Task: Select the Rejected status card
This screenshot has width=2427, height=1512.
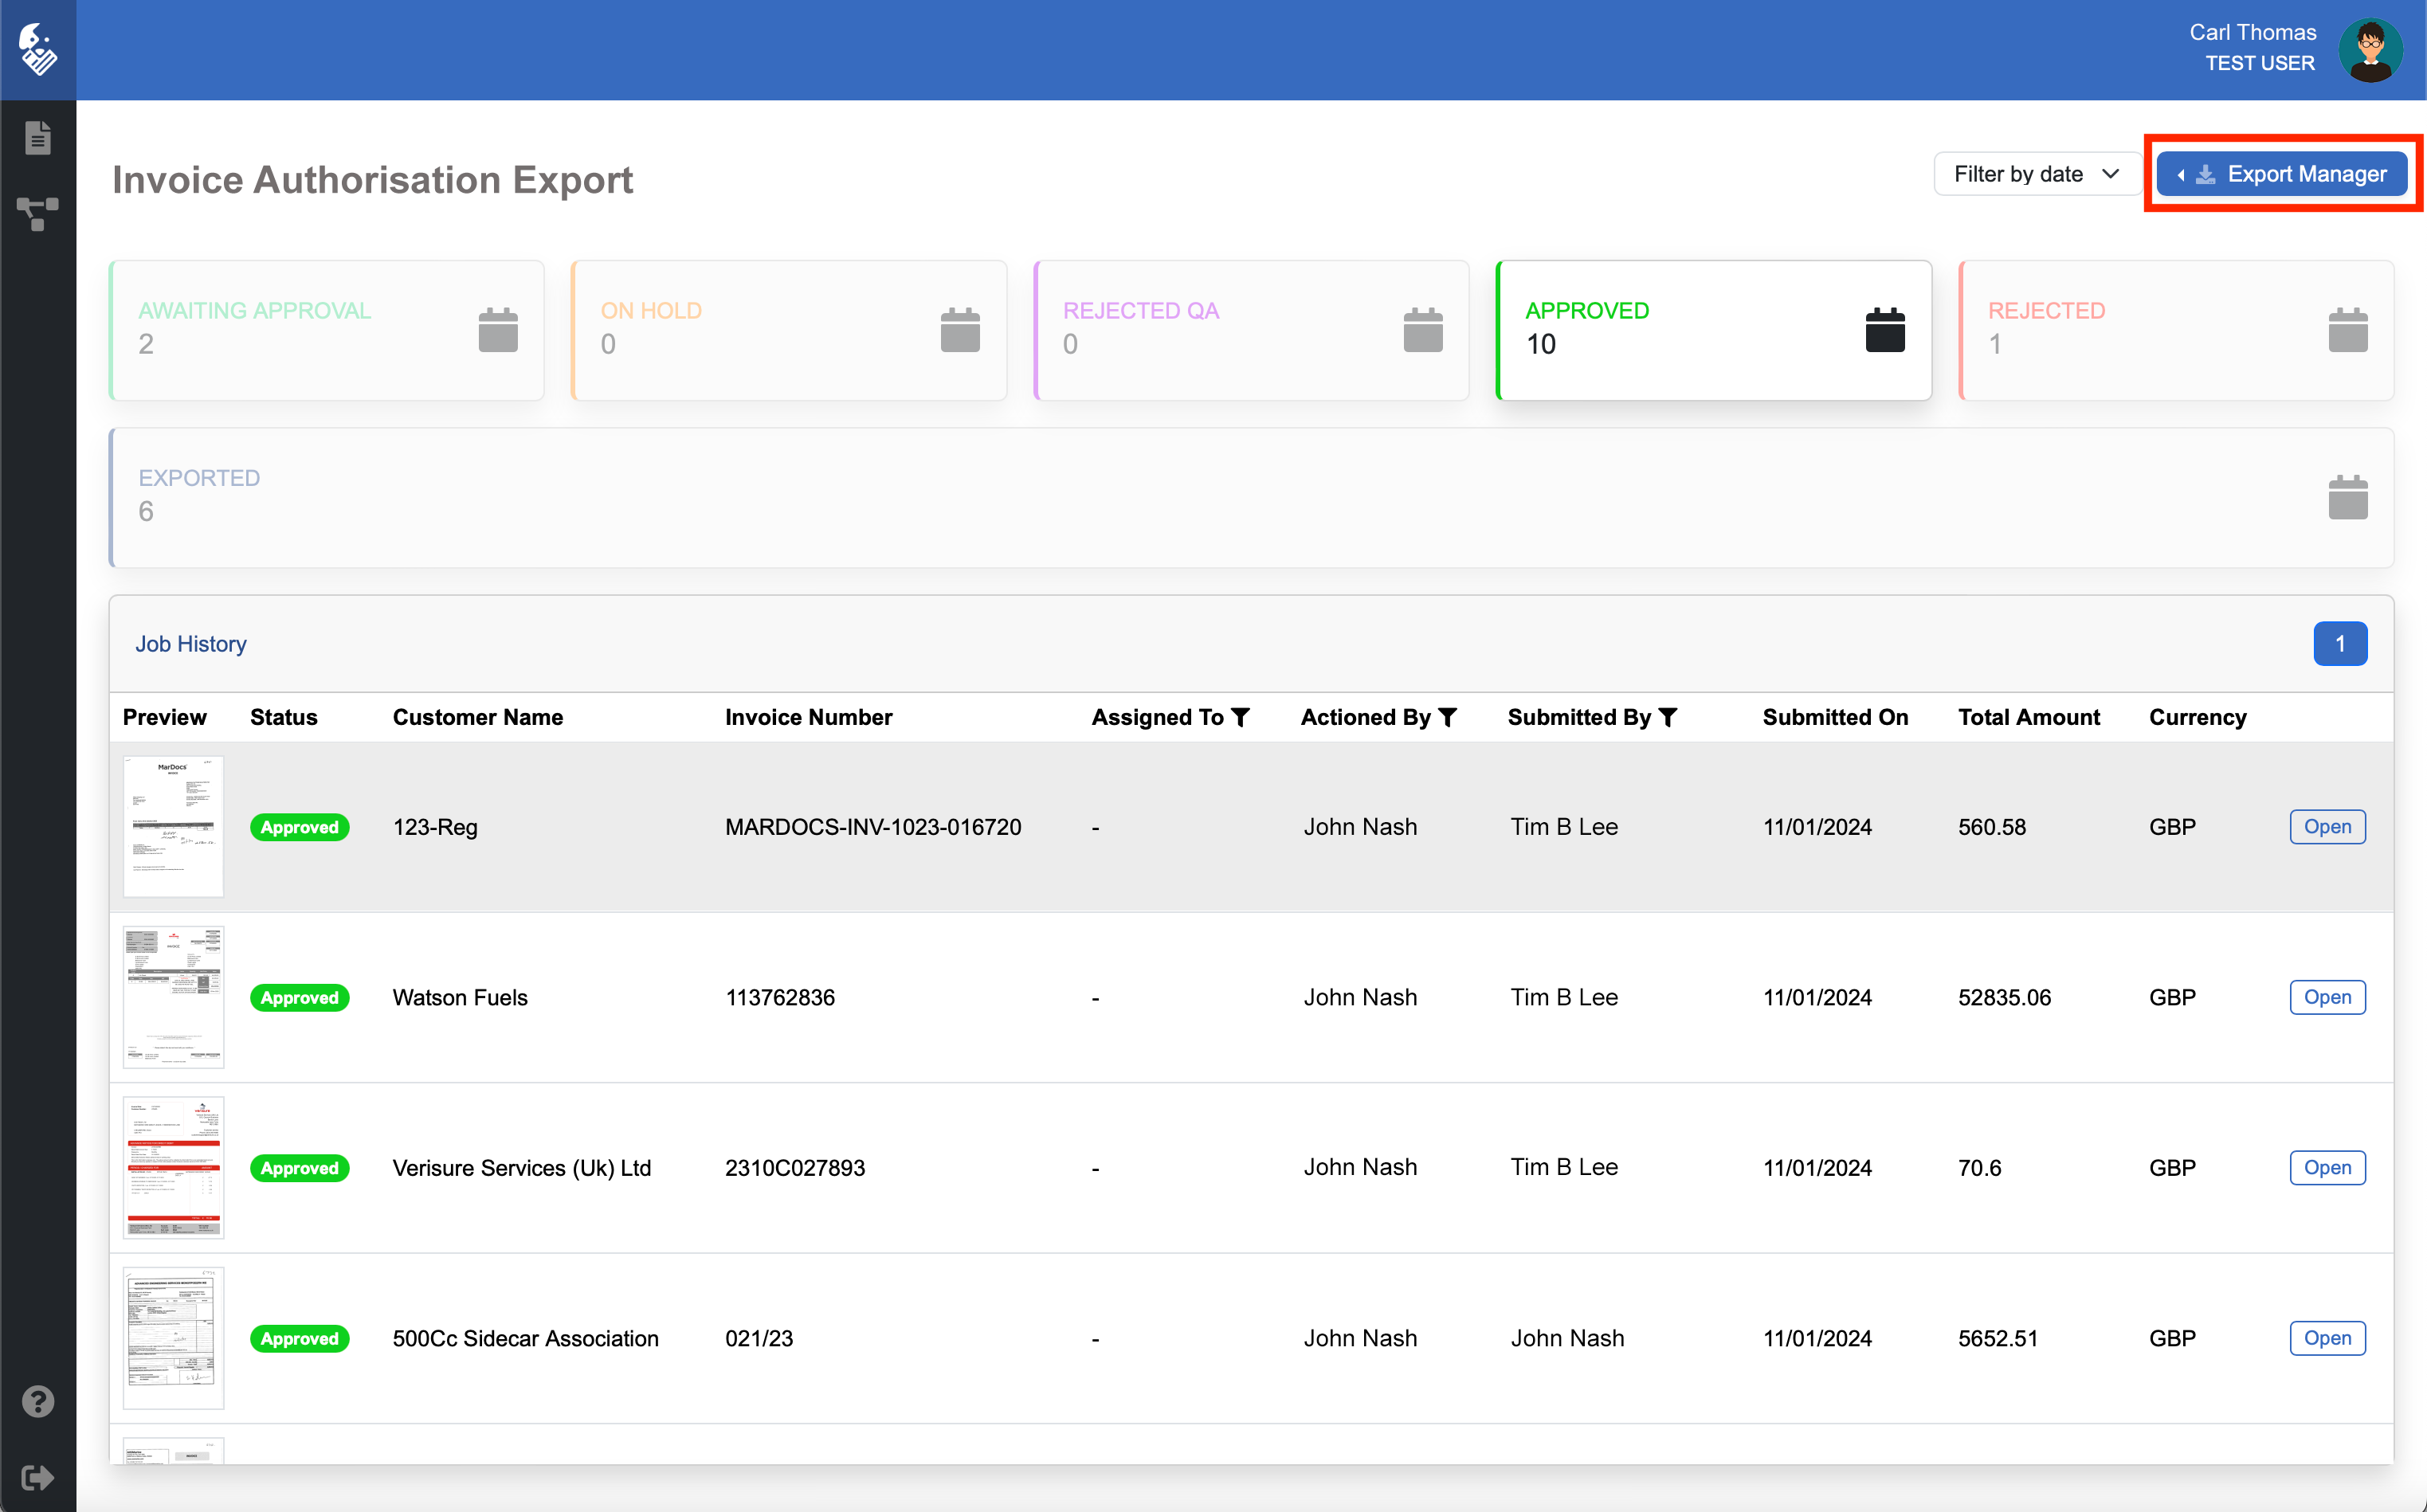Action: (x=2175, y=331)
